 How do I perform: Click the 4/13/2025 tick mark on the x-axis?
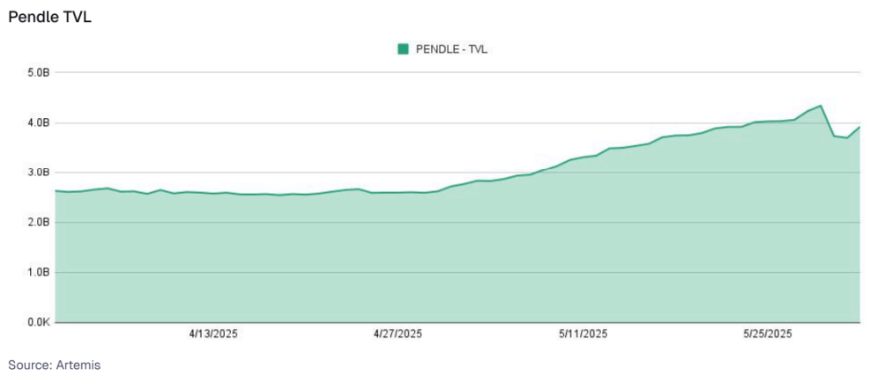pos(213,324)
